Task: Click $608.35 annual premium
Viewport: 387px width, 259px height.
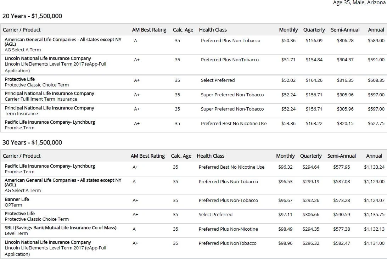Action: [x=376, y=80]
